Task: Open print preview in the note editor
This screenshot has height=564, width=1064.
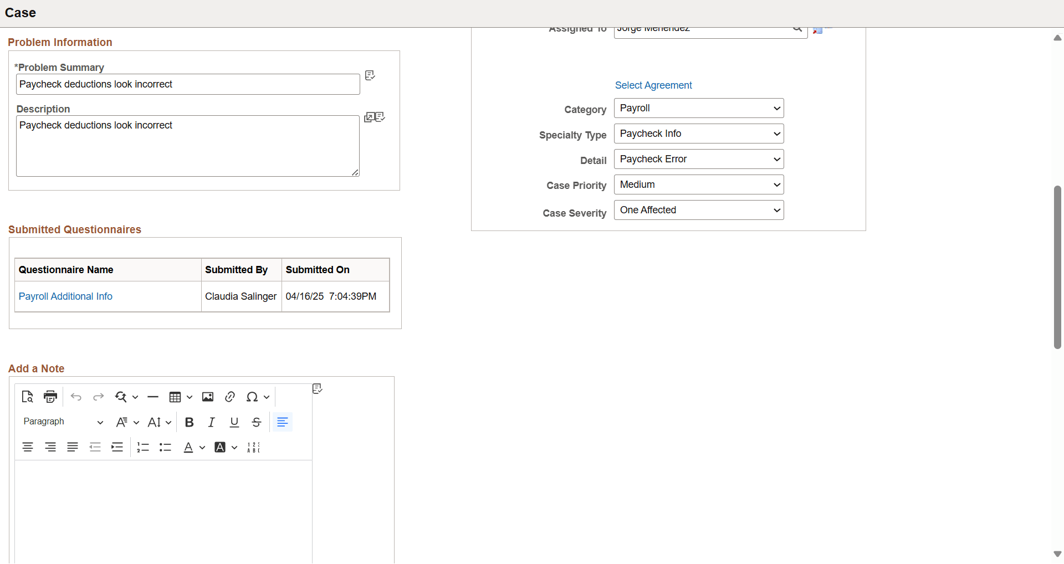Action: pyautogui.click(x=27, y=397)
